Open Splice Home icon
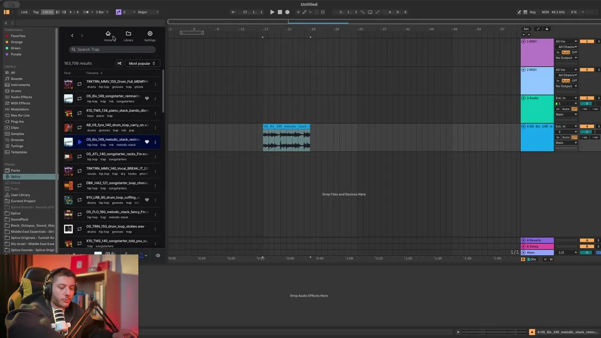 (x=108, y=34)
